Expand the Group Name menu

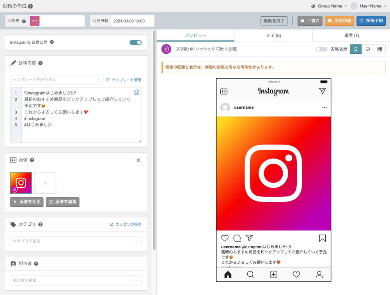coord(329,6)
